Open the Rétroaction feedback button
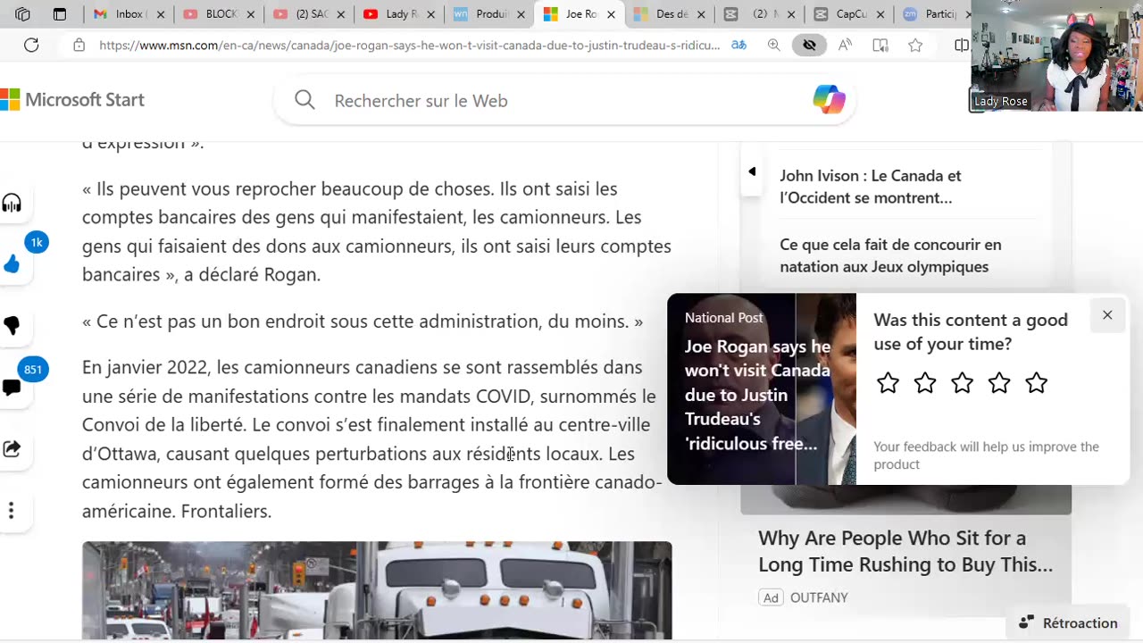Screen dimensions: 1143x643 1069,623
